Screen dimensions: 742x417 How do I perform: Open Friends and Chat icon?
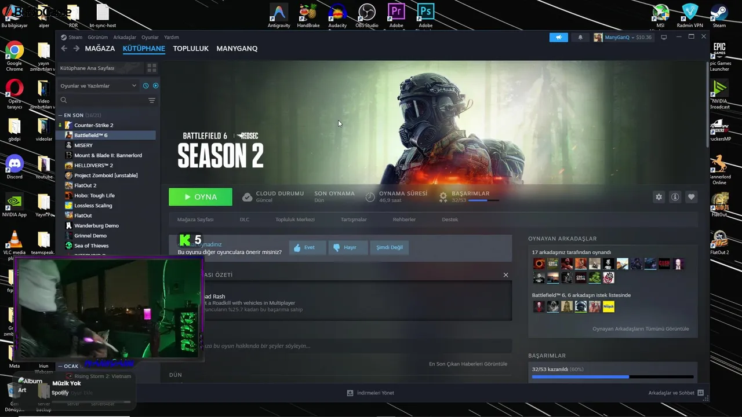(x=700, y=393)
